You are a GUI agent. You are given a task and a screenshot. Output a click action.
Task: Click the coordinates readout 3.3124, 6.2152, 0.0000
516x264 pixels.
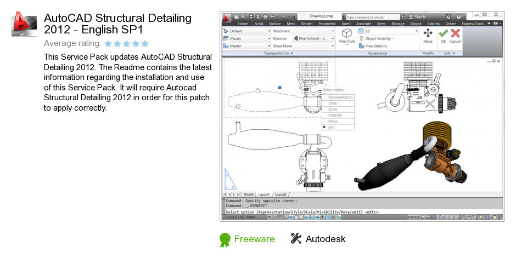[240, 217]
